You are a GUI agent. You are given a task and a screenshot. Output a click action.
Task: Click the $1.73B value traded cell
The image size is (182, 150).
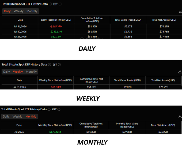128,32
